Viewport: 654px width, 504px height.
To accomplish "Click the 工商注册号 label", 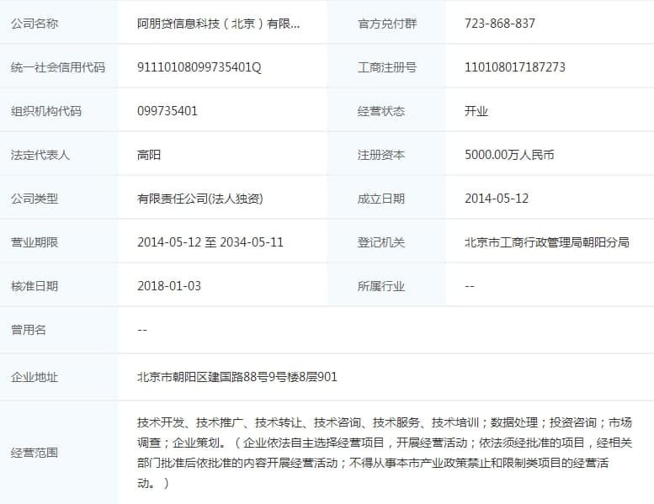I will tap(387, 67).
